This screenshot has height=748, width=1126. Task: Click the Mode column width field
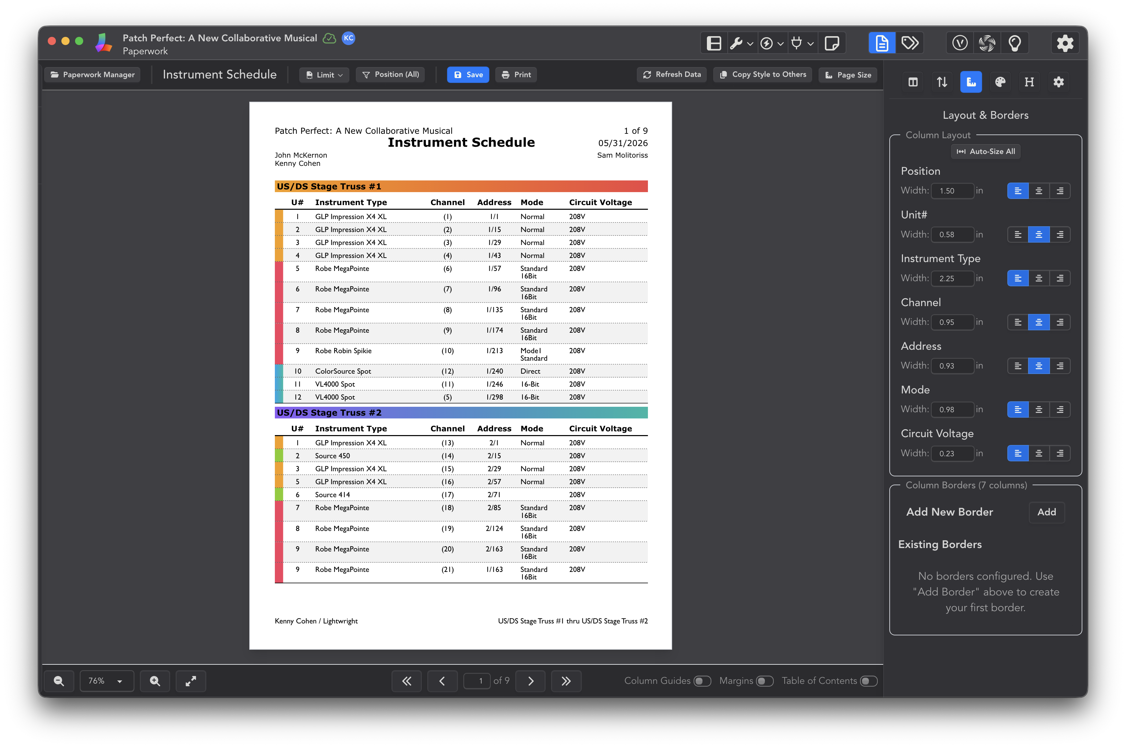pos(952,409)
